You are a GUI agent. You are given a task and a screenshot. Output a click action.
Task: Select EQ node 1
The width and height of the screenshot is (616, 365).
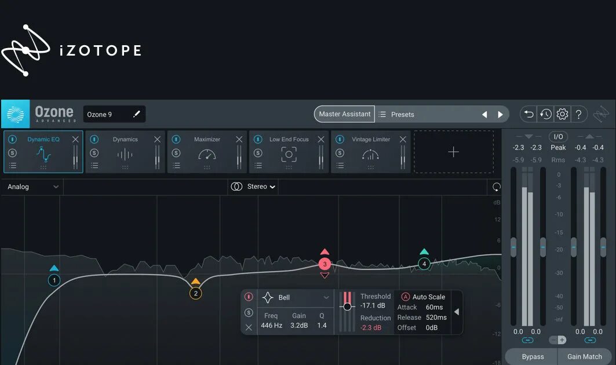[x=54, y=280]
